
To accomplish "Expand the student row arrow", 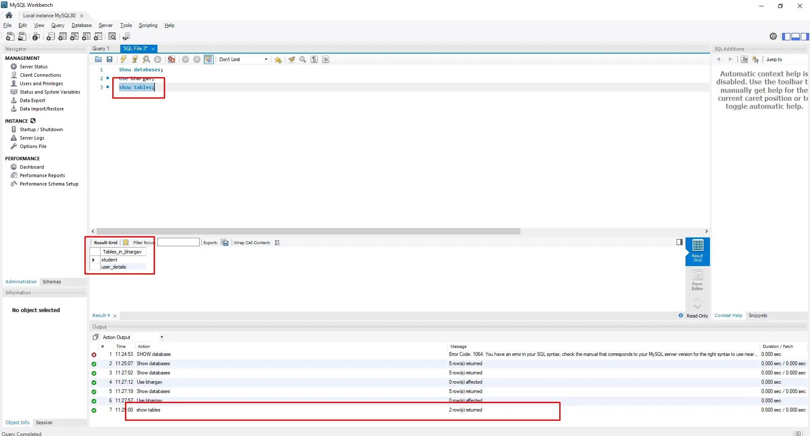I will [94, 260].
